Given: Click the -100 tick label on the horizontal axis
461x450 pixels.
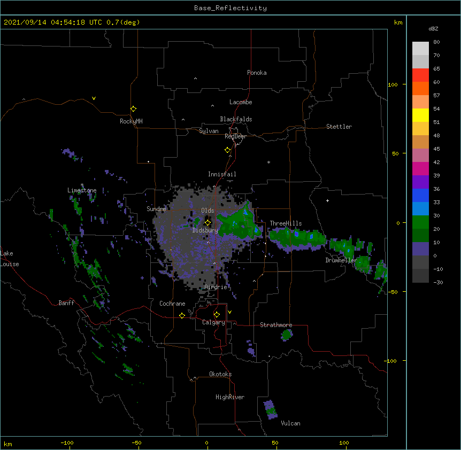Looking at the screenshot, I should (67, 443).
